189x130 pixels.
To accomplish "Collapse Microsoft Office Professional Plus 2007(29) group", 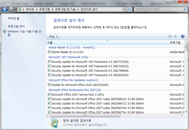I will click(75, 90).
